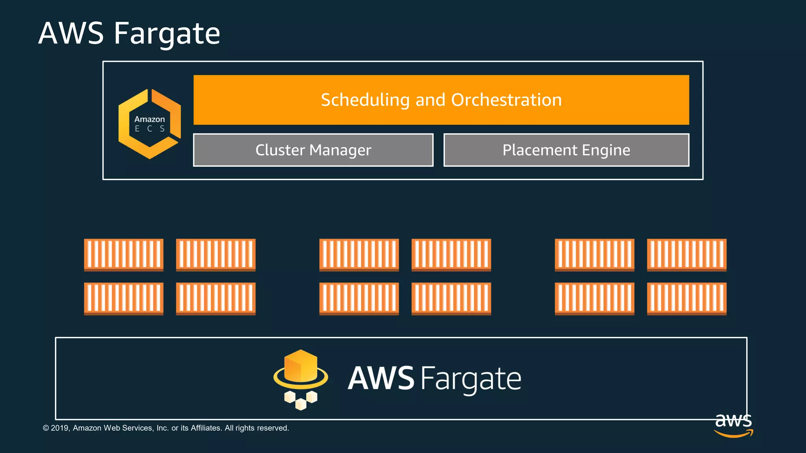806x453 pixels.
Task: Select bottom-left container icon in left group
Action: pos(124,298)
